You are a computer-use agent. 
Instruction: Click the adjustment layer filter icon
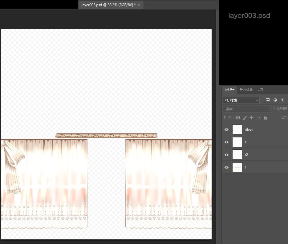pos(275,100)
